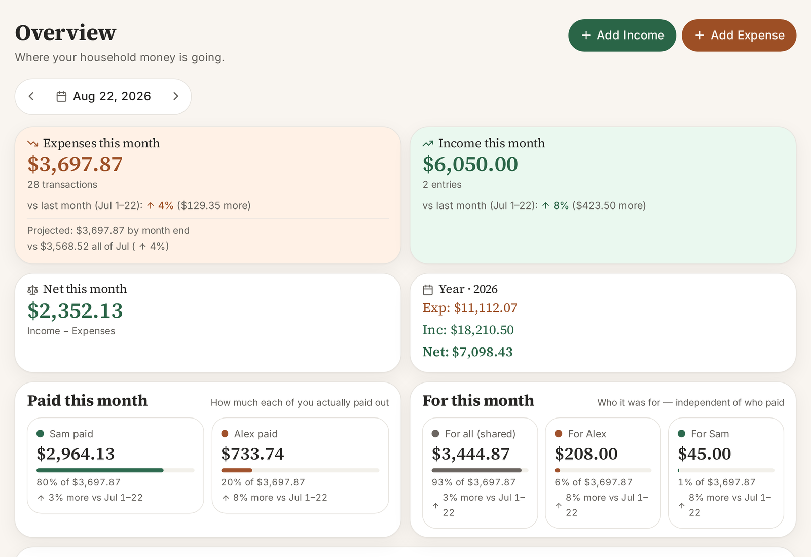This screenshot has height=557, width=811.
Task: Click the downward trend icon beside Expenses this month
Action: coord(33,144)
